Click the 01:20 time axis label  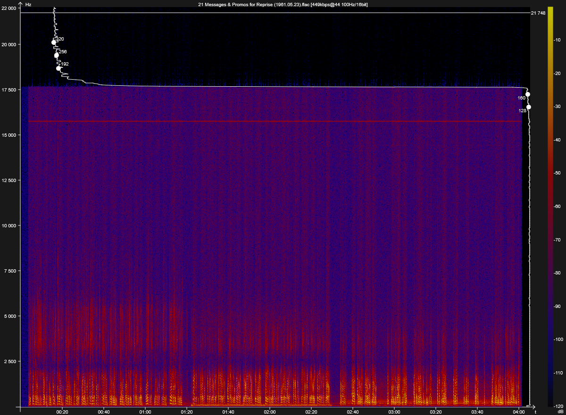coord(187,411)
